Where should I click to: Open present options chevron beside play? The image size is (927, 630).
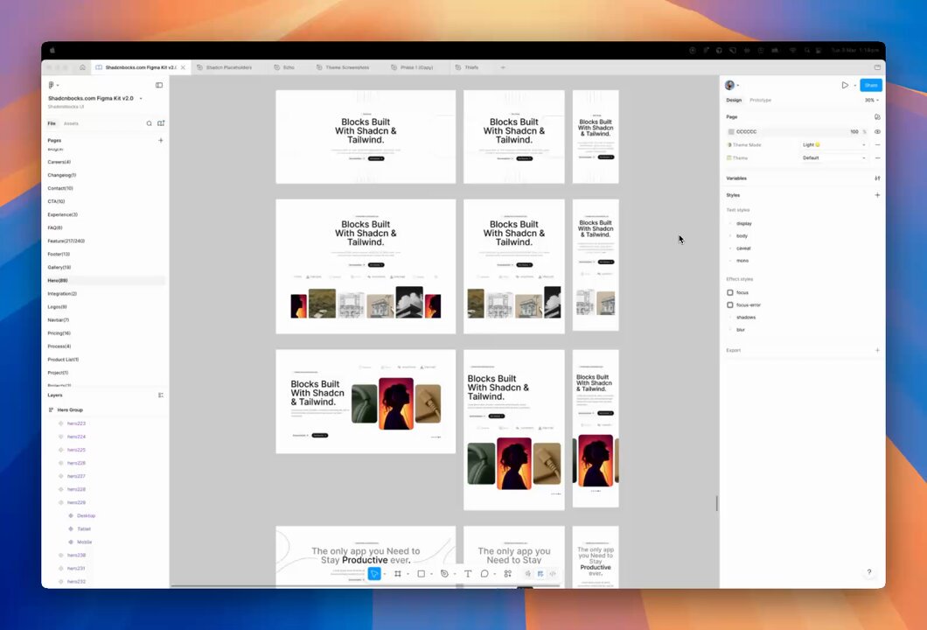855,86
